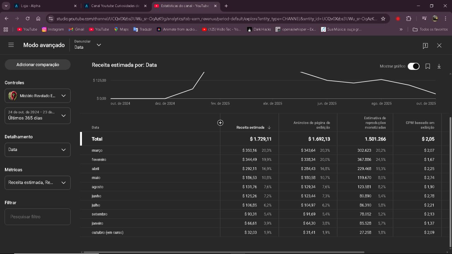Open the hamburger menu beside Modo avançado

(11, 45)
